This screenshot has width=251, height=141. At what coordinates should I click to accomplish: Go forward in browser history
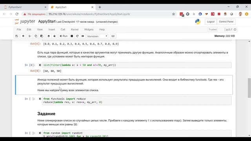(x=11, y=14)
